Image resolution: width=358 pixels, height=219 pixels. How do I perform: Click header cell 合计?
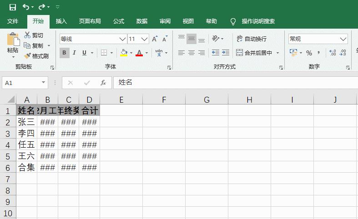90,110
